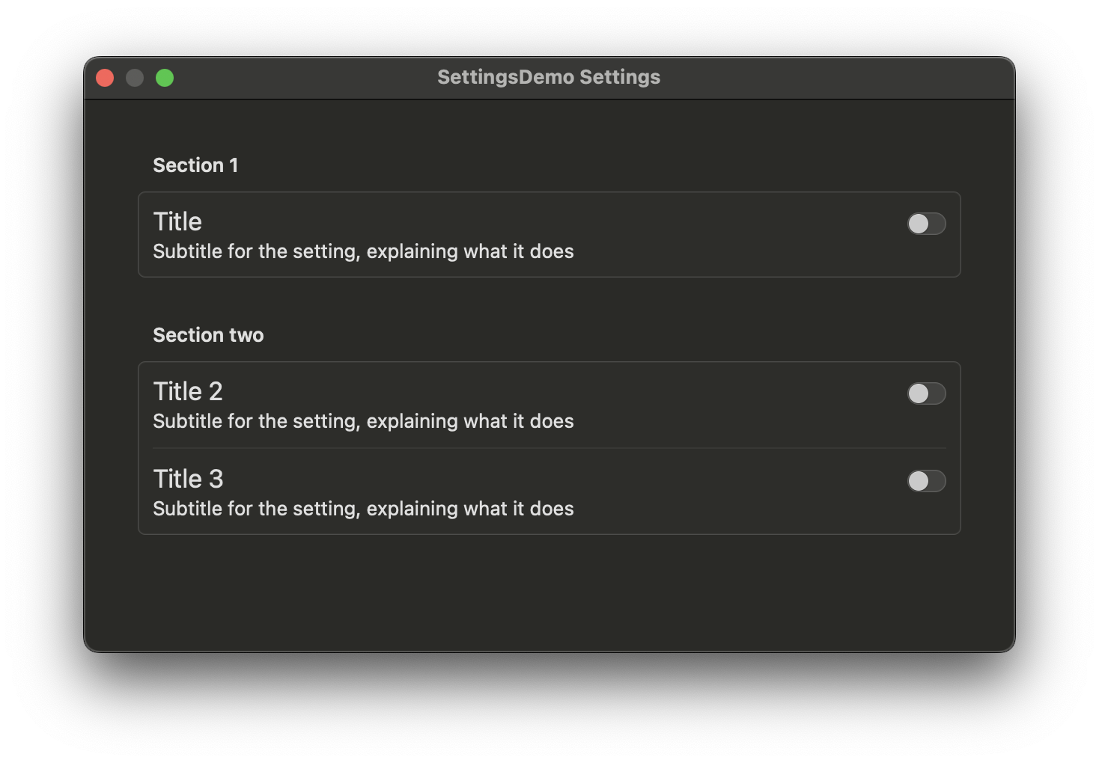The width and height of the screenshot is (1099, 763).
Task: Click the subtitle under Title 3
Action: coord(363,509)
